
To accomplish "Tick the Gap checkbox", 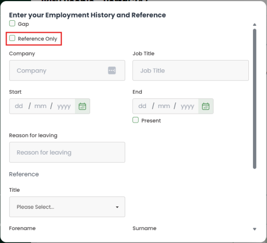I will click(12, 23).
